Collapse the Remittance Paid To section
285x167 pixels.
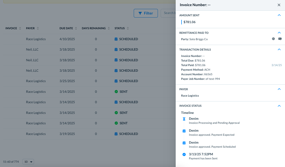click(x=279, y=33)
